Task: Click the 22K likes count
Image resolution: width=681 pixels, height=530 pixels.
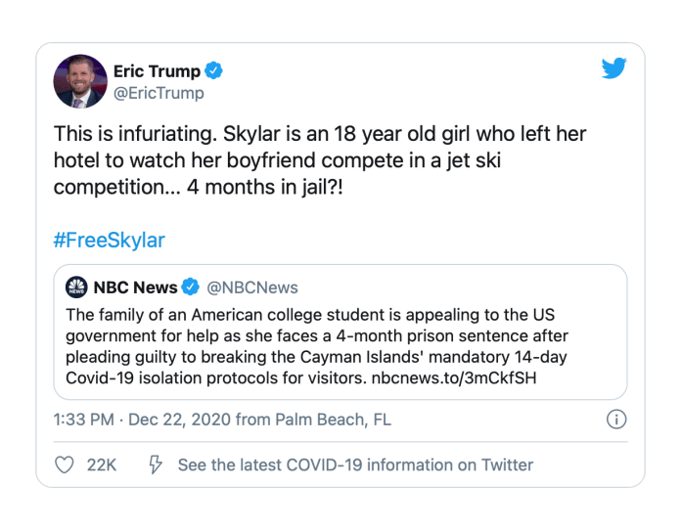Action: (x=102, y=464)
